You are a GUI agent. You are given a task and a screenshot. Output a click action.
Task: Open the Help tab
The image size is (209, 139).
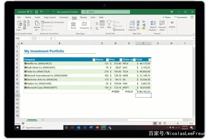tap(101, 17)
